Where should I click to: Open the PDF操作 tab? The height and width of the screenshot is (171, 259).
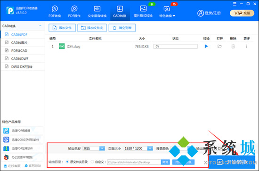tap(74, 12)
